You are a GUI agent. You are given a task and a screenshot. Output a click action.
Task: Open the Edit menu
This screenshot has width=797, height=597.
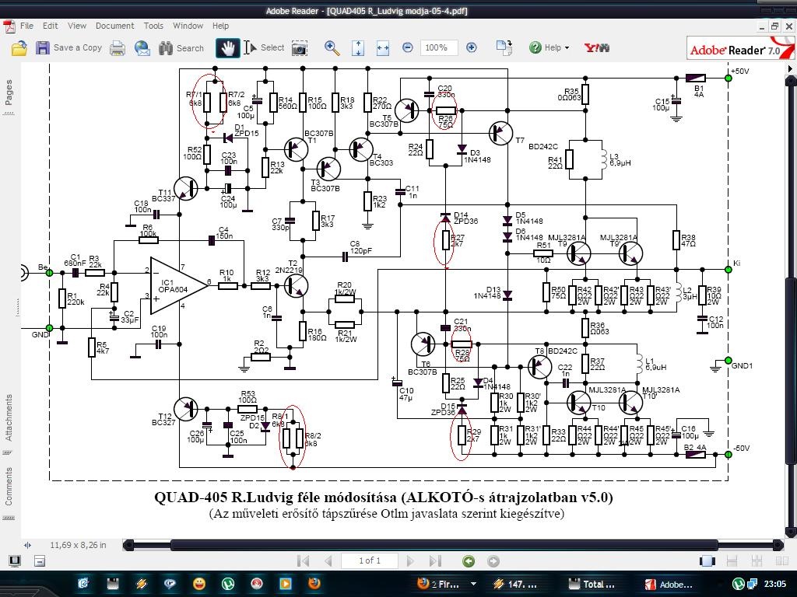pos(50,26)
